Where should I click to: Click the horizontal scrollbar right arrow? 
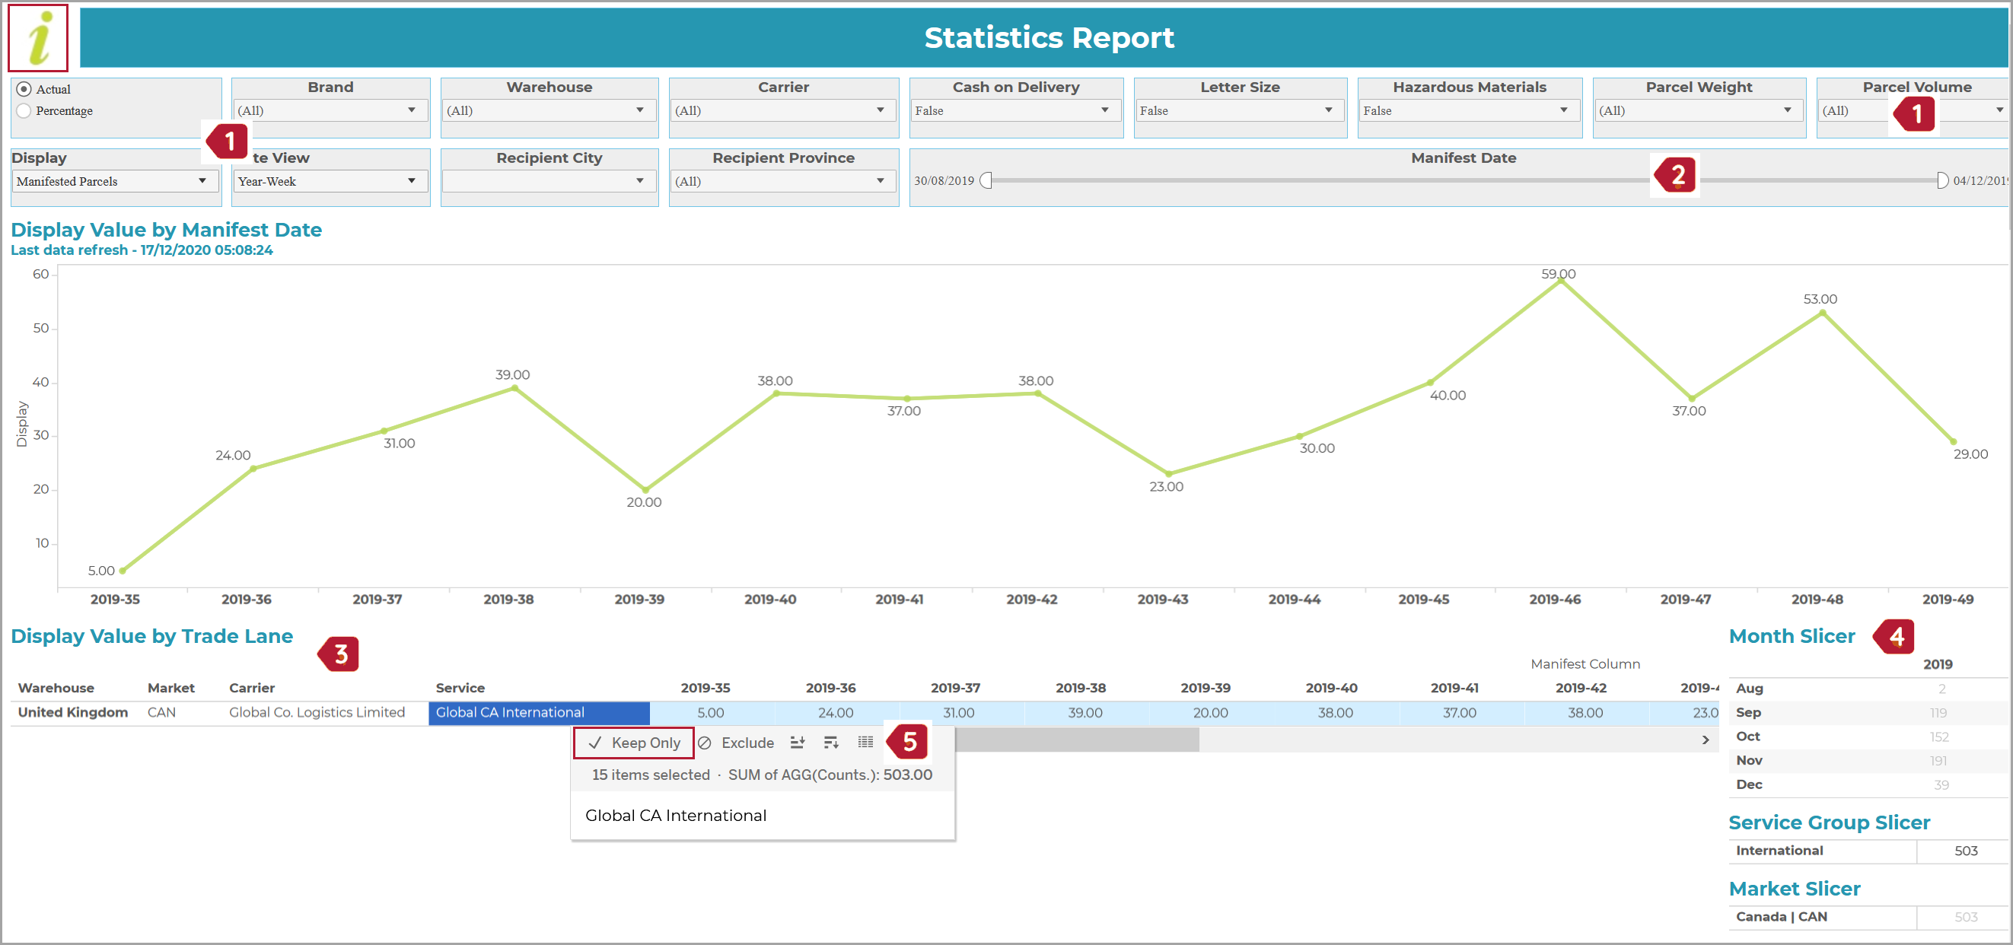click(1706, 740)
